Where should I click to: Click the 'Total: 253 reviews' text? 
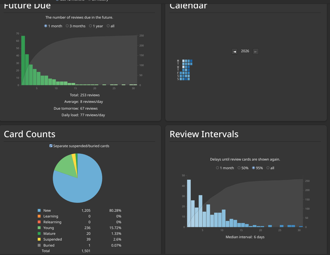[x=85, y=95]
